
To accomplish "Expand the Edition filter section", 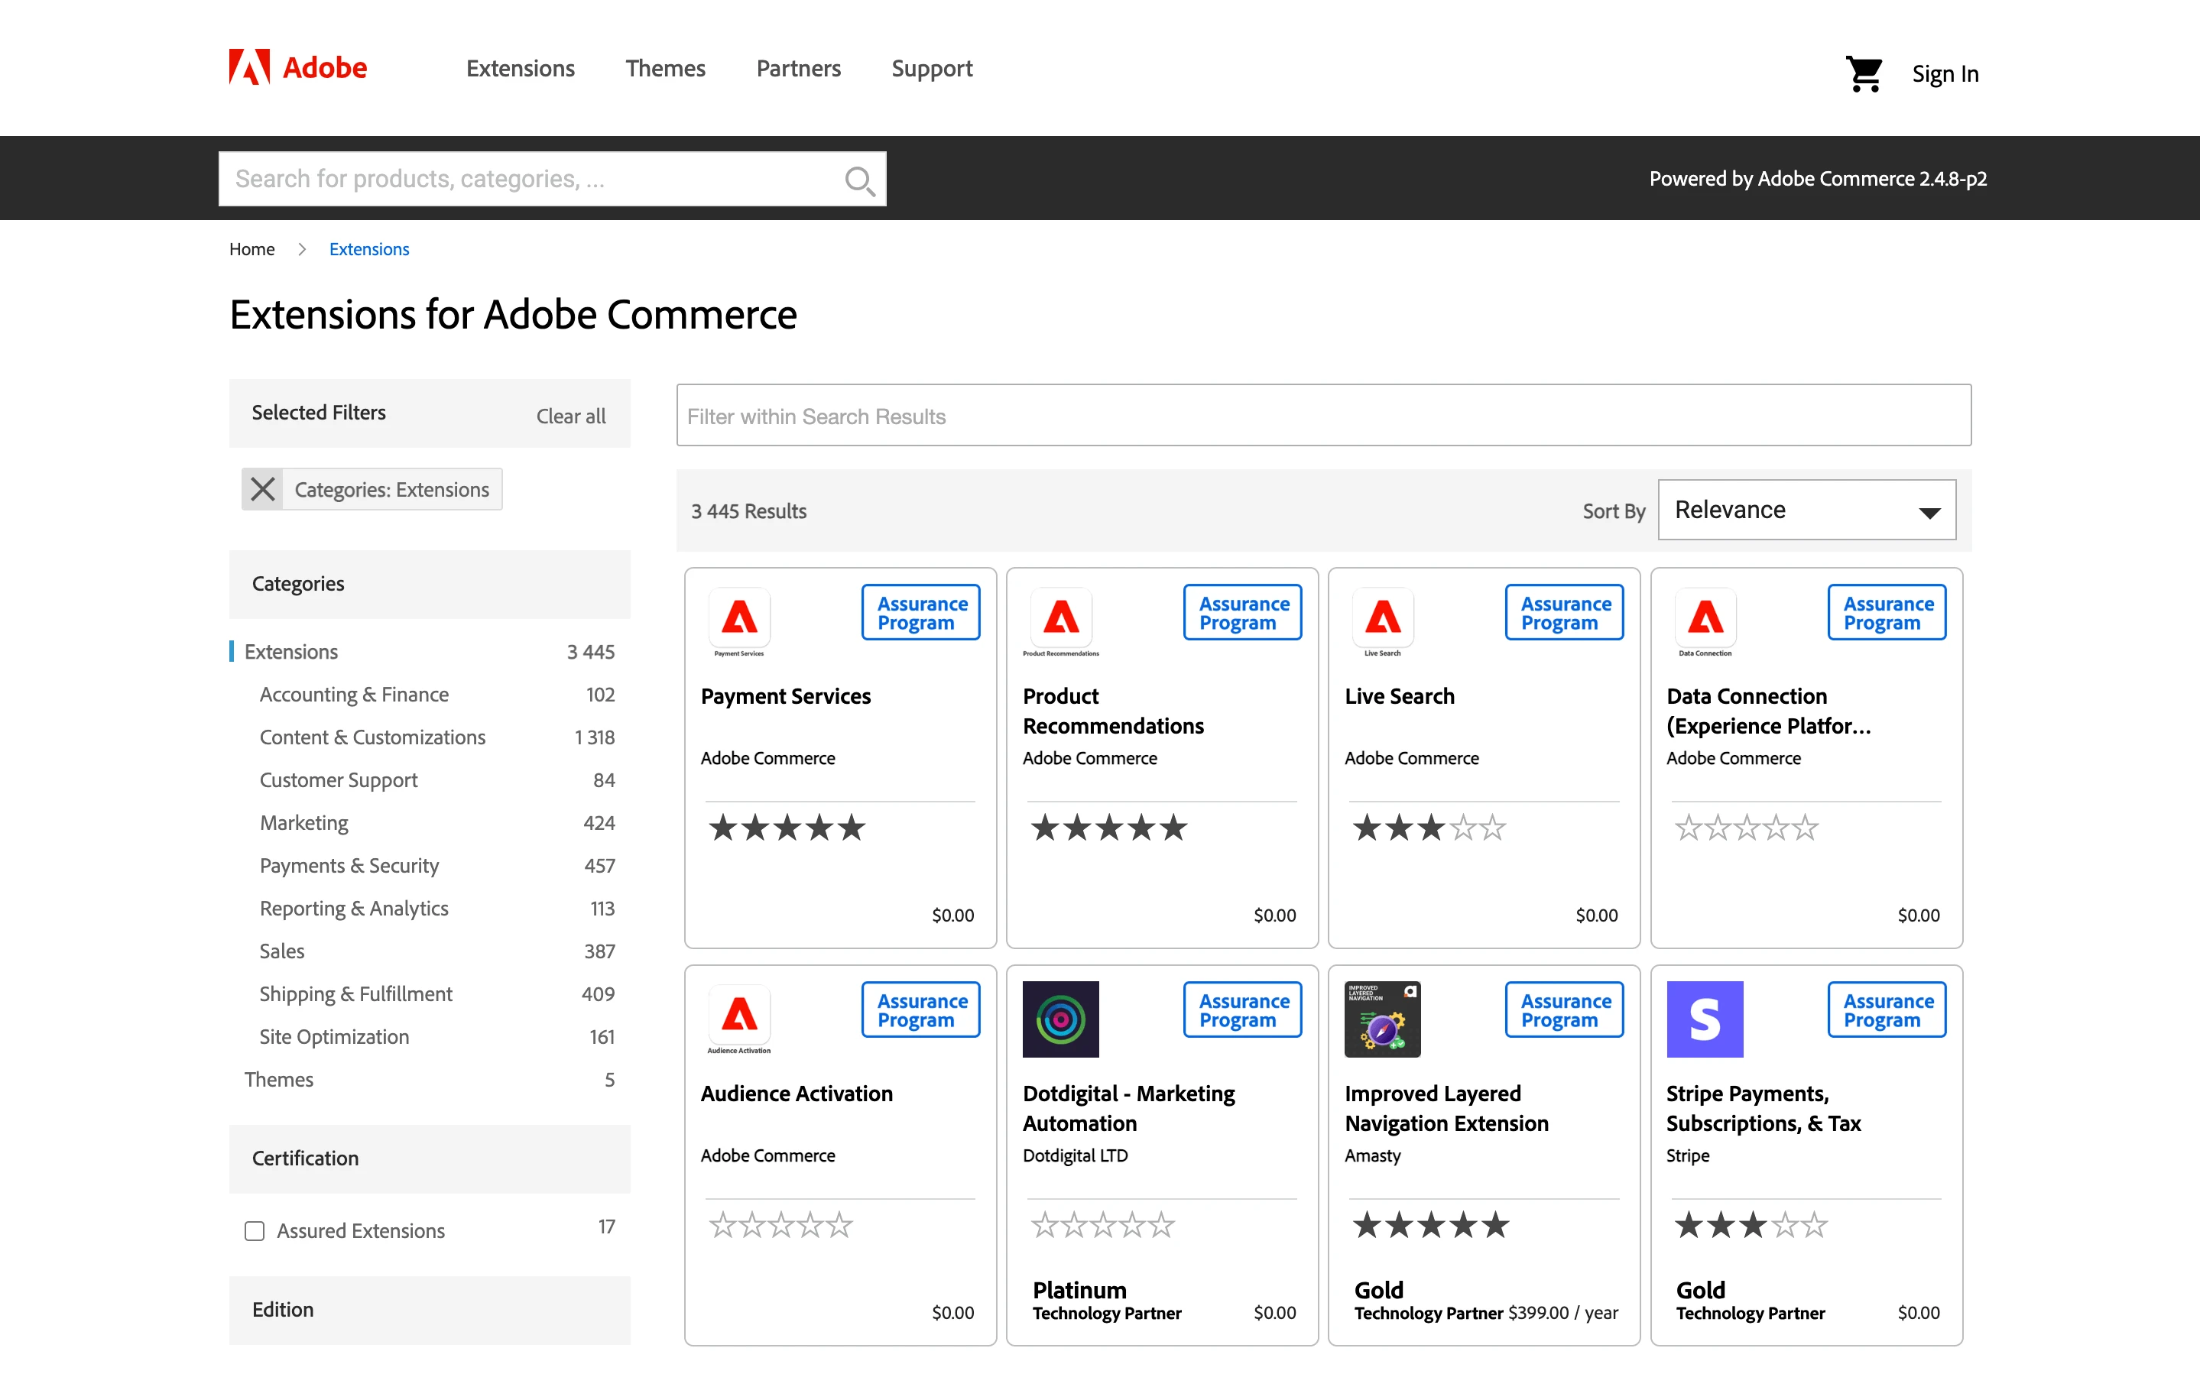I will 283,1308.
